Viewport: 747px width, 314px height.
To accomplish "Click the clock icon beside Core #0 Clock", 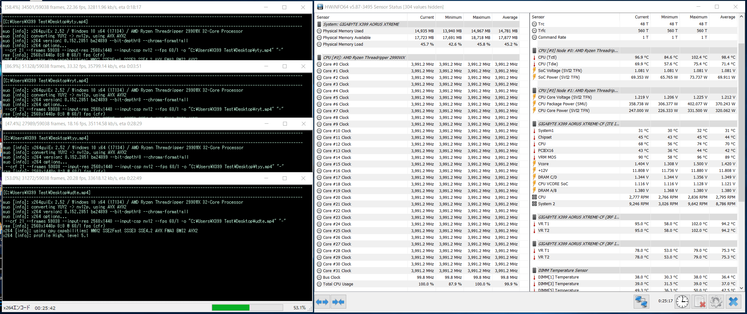I will [319, 64].
